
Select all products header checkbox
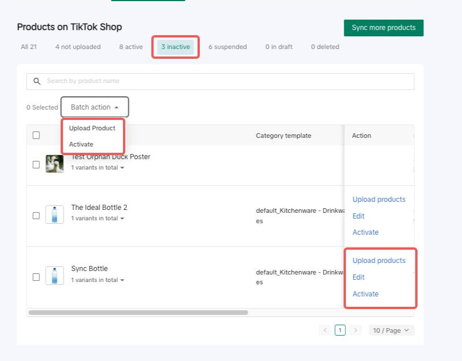[x=36, y=136]
